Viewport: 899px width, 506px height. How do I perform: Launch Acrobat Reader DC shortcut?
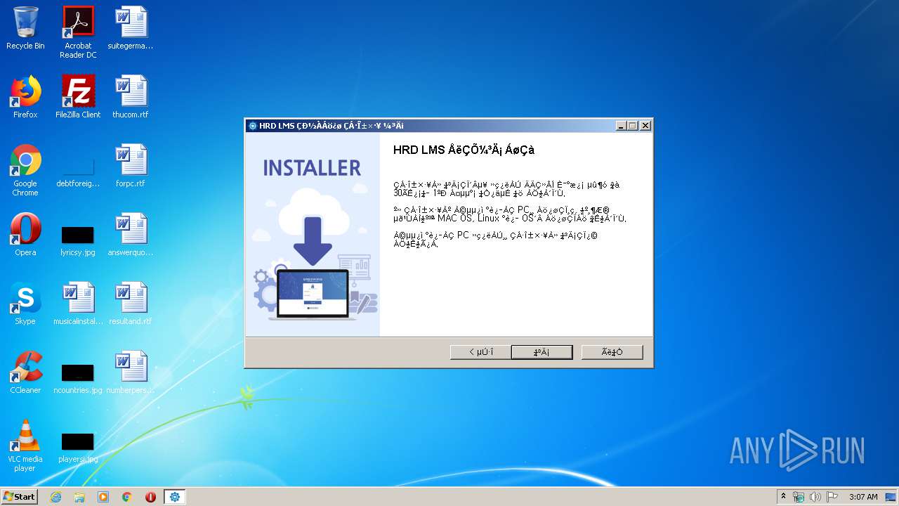click(x=78, y=32)
